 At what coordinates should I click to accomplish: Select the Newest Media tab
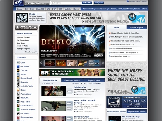point(50,80)
